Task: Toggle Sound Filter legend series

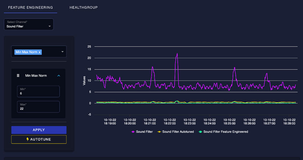Action: point(142,132)
